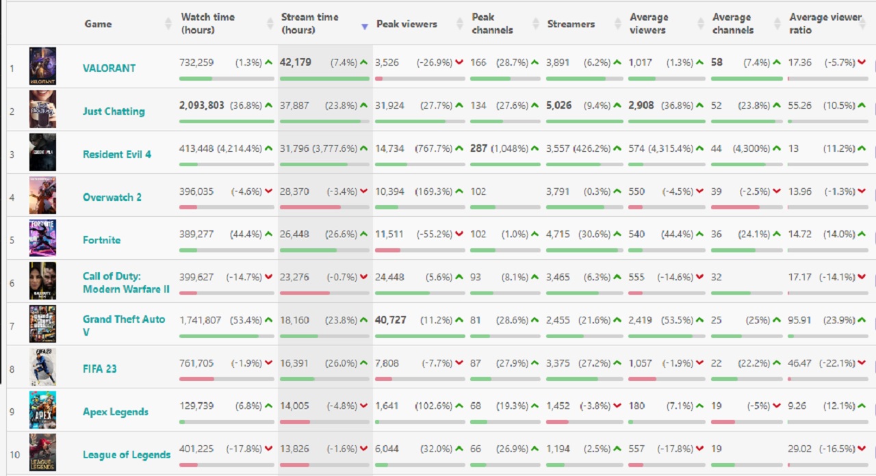This screenshot has height=476, width=876.
Task: Click Fortnite peak viewers value 11,511
Action: (x=389, y=234)
